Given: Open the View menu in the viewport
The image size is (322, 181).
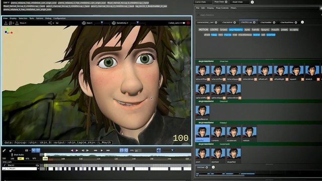Looking at the screenshot, I should coord(5,18).
